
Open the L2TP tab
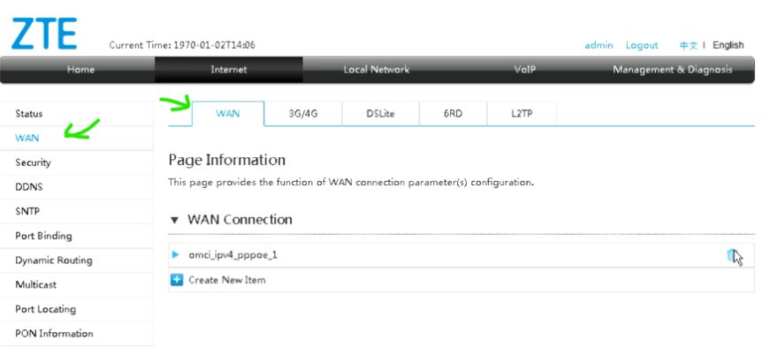click(522, 114)
